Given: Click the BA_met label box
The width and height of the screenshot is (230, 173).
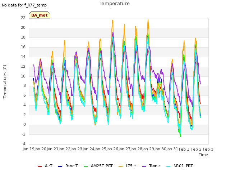Looking at the screenshot, I should click(40, 15).
